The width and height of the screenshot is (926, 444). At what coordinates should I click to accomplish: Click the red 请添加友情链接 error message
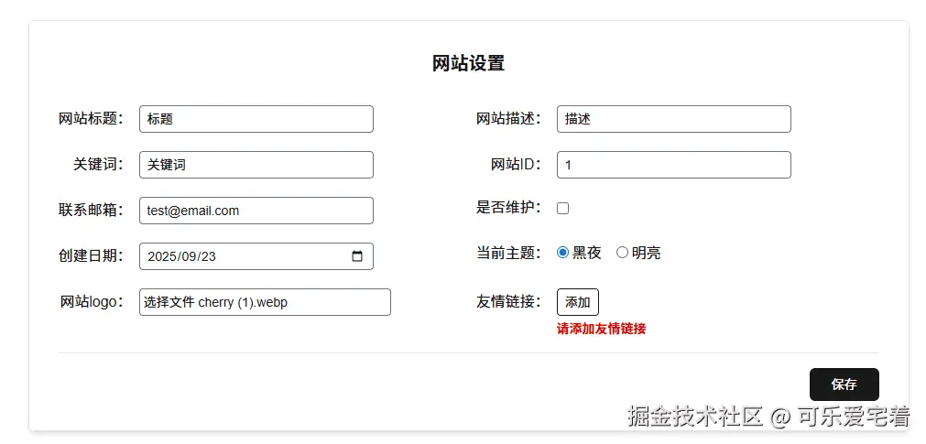pyautogui.click(x=601, y=329)
